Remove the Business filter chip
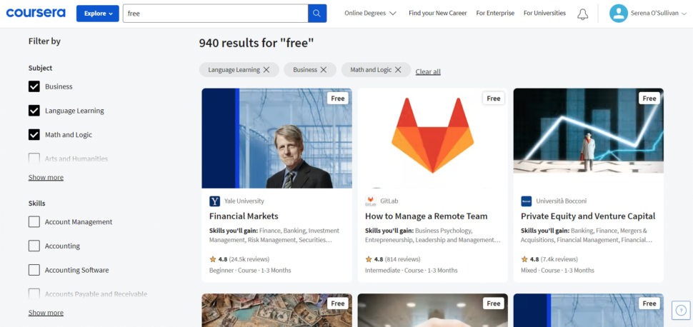693x327 pixels. (324, 70)
